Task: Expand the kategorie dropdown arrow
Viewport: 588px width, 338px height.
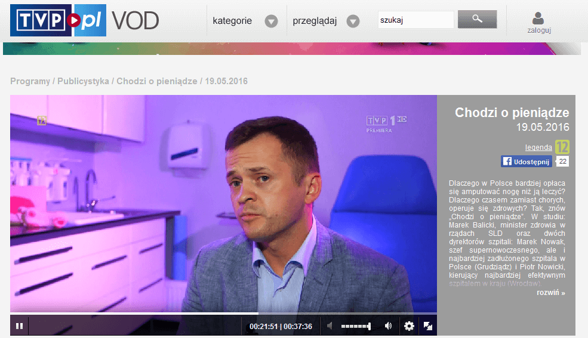Action: point(271,21)
